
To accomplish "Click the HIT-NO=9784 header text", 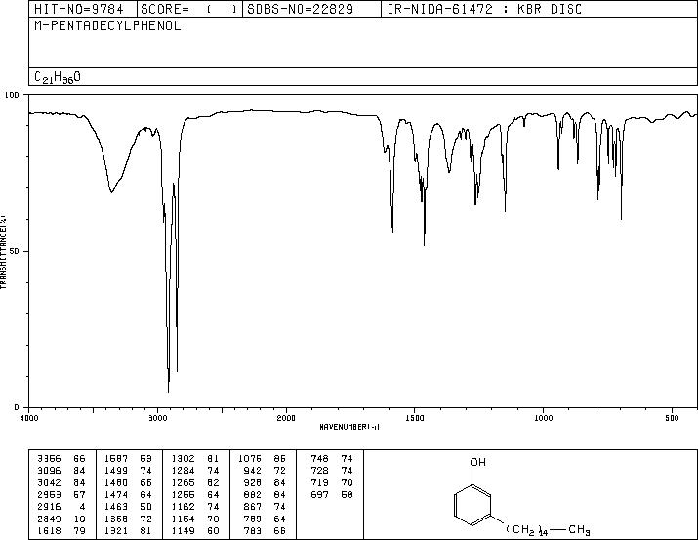I will pyautogui.click(x=79, y=9).
